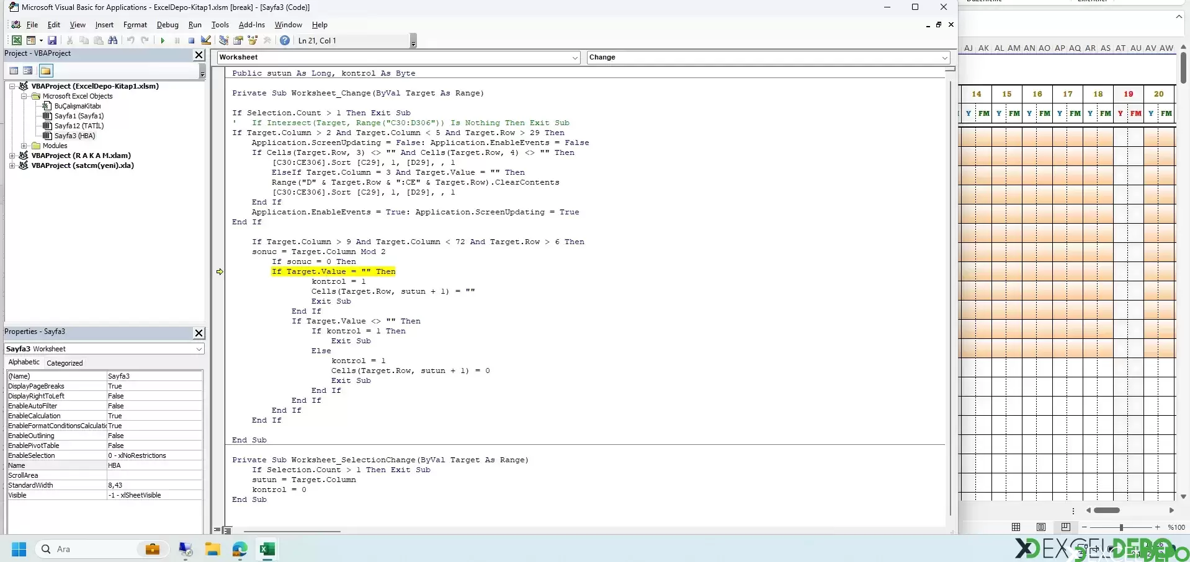This screenshot has height=562, width=1190.
Task: Click the Undo arrow icon
Action: tap(130, 40)
